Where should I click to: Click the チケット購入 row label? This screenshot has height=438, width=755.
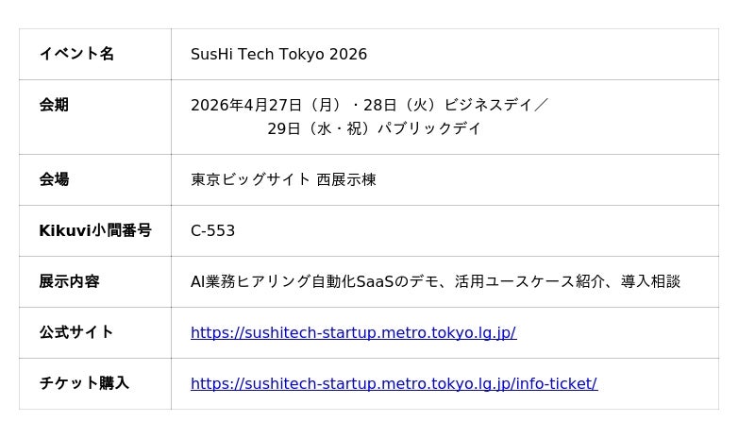tap(84, 383)
